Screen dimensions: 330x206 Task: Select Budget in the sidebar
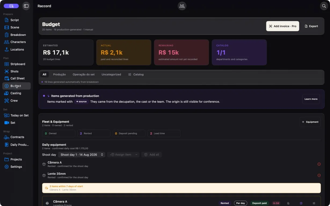(16, 86)
